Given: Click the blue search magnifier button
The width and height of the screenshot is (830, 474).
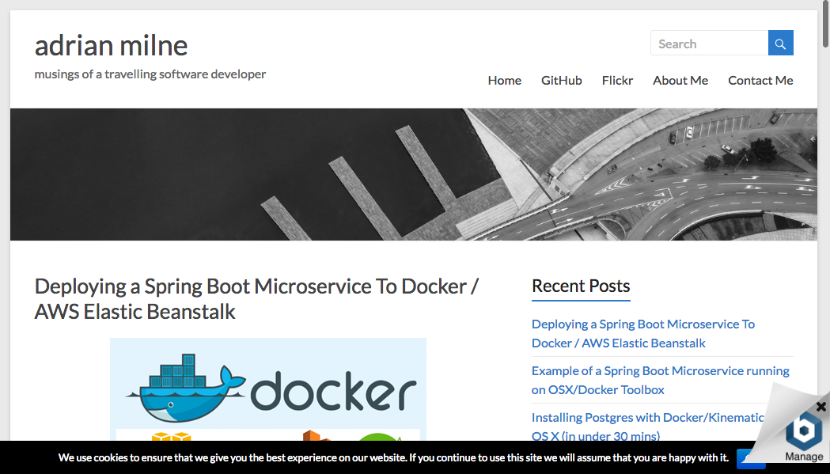Looking at the screenshot, I should pyautogui.click(x=780, y=43).
